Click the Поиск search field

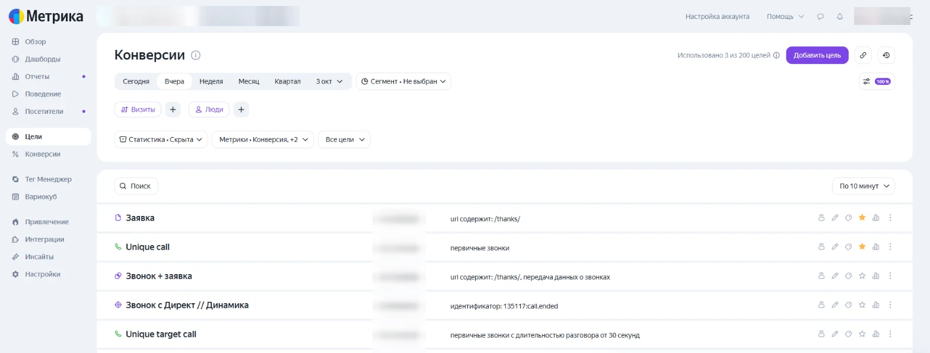pos(136,186)
